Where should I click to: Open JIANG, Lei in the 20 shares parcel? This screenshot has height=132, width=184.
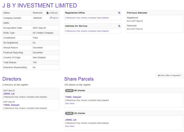pyautogui.click(x=71, y=120)
